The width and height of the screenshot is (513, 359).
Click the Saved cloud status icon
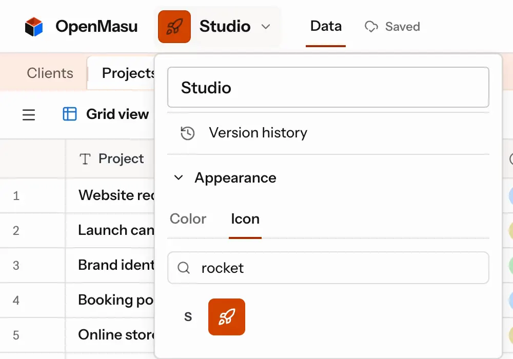click(371, 27)
